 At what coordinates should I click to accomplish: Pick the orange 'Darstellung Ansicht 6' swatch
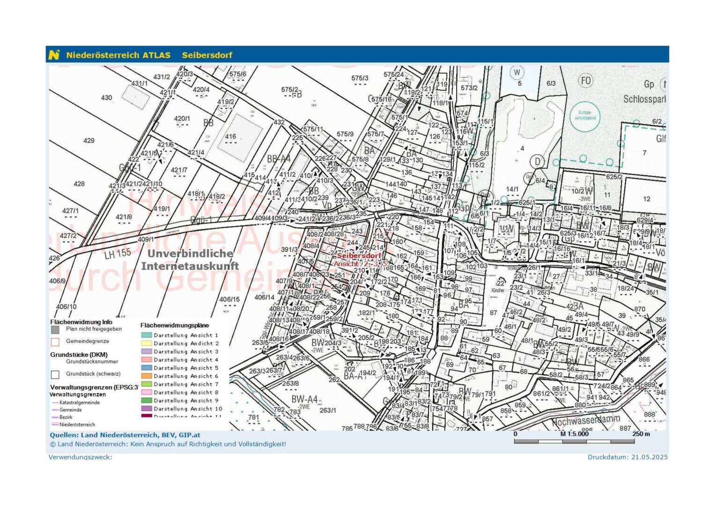coord(146,376)
